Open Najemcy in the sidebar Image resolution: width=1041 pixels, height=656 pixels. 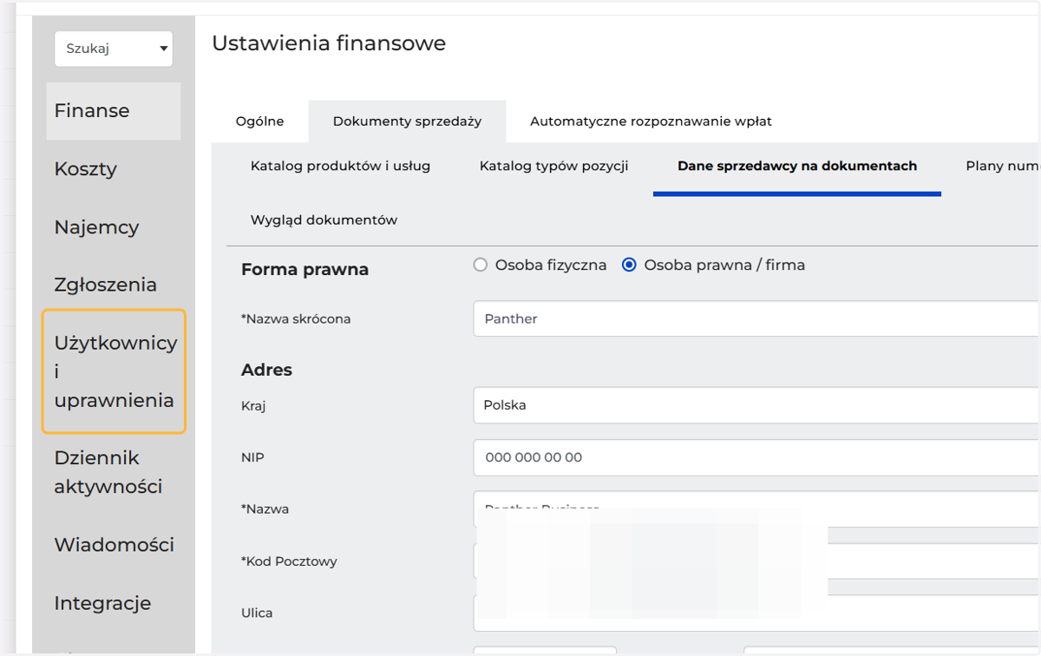96,227
